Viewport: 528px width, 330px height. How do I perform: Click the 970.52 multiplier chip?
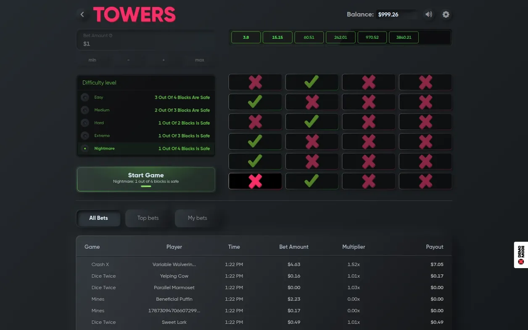(x=372, y=37)
